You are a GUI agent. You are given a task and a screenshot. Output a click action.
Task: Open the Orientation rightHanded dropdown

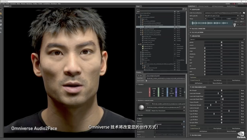(169, 124)
